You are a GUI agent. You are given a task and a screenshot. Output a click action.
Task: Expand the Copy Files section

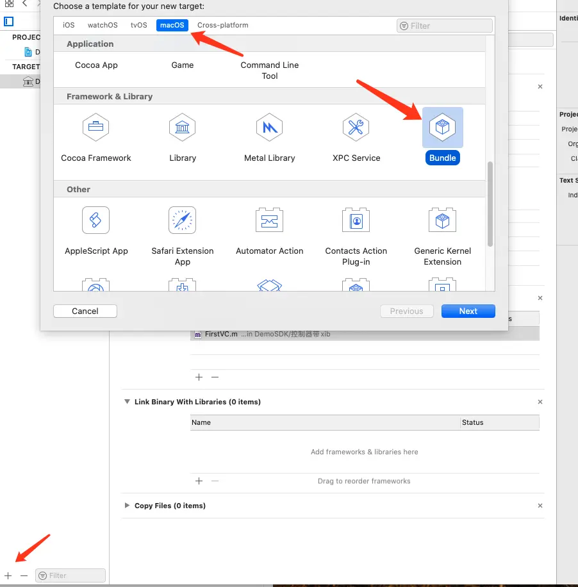pyautogui.click(x=127, y=506)
